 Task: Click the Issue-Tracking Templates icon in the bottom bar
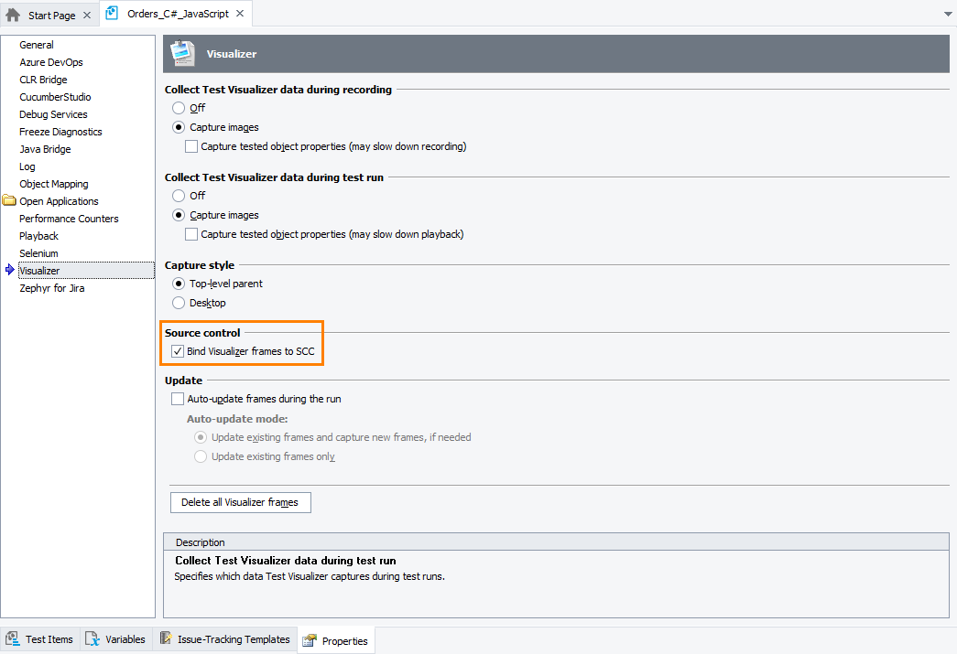click(166, 638)
